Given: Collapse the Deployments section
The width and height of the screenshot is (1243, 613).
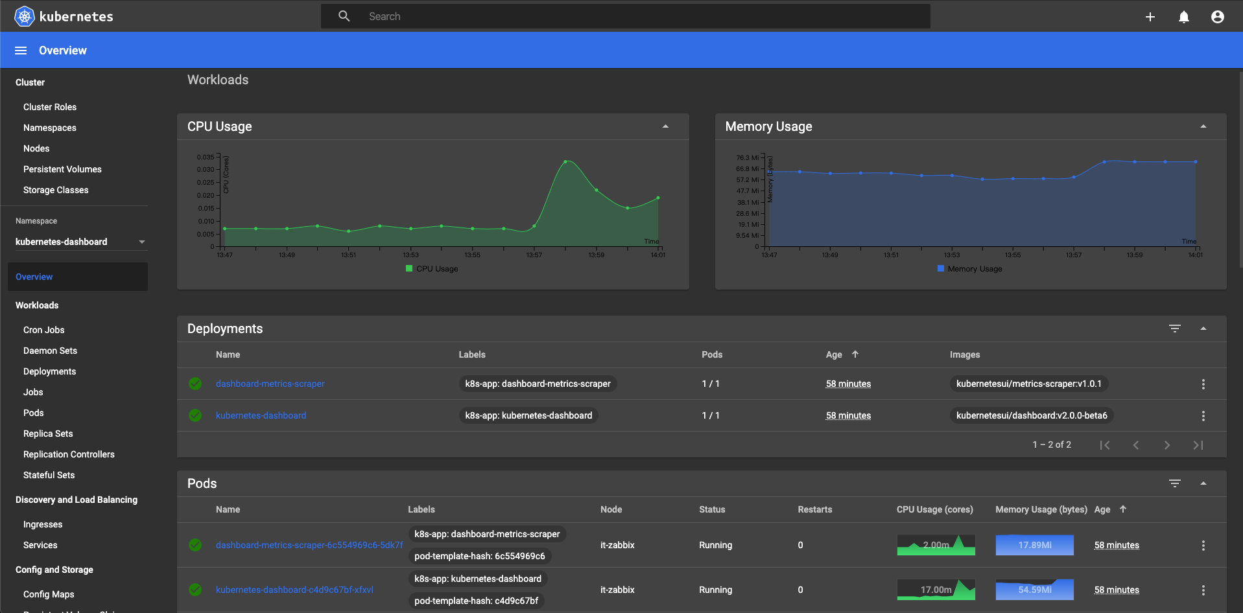Looking at the screenshot, I should click(x=1203, y=329).
